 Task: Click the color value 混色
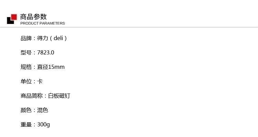point(43,110)
